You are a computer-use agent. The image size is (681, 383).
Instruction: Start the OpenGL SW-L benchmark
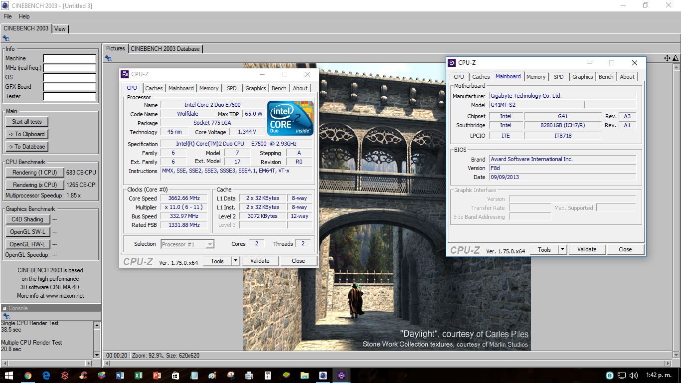27,232
